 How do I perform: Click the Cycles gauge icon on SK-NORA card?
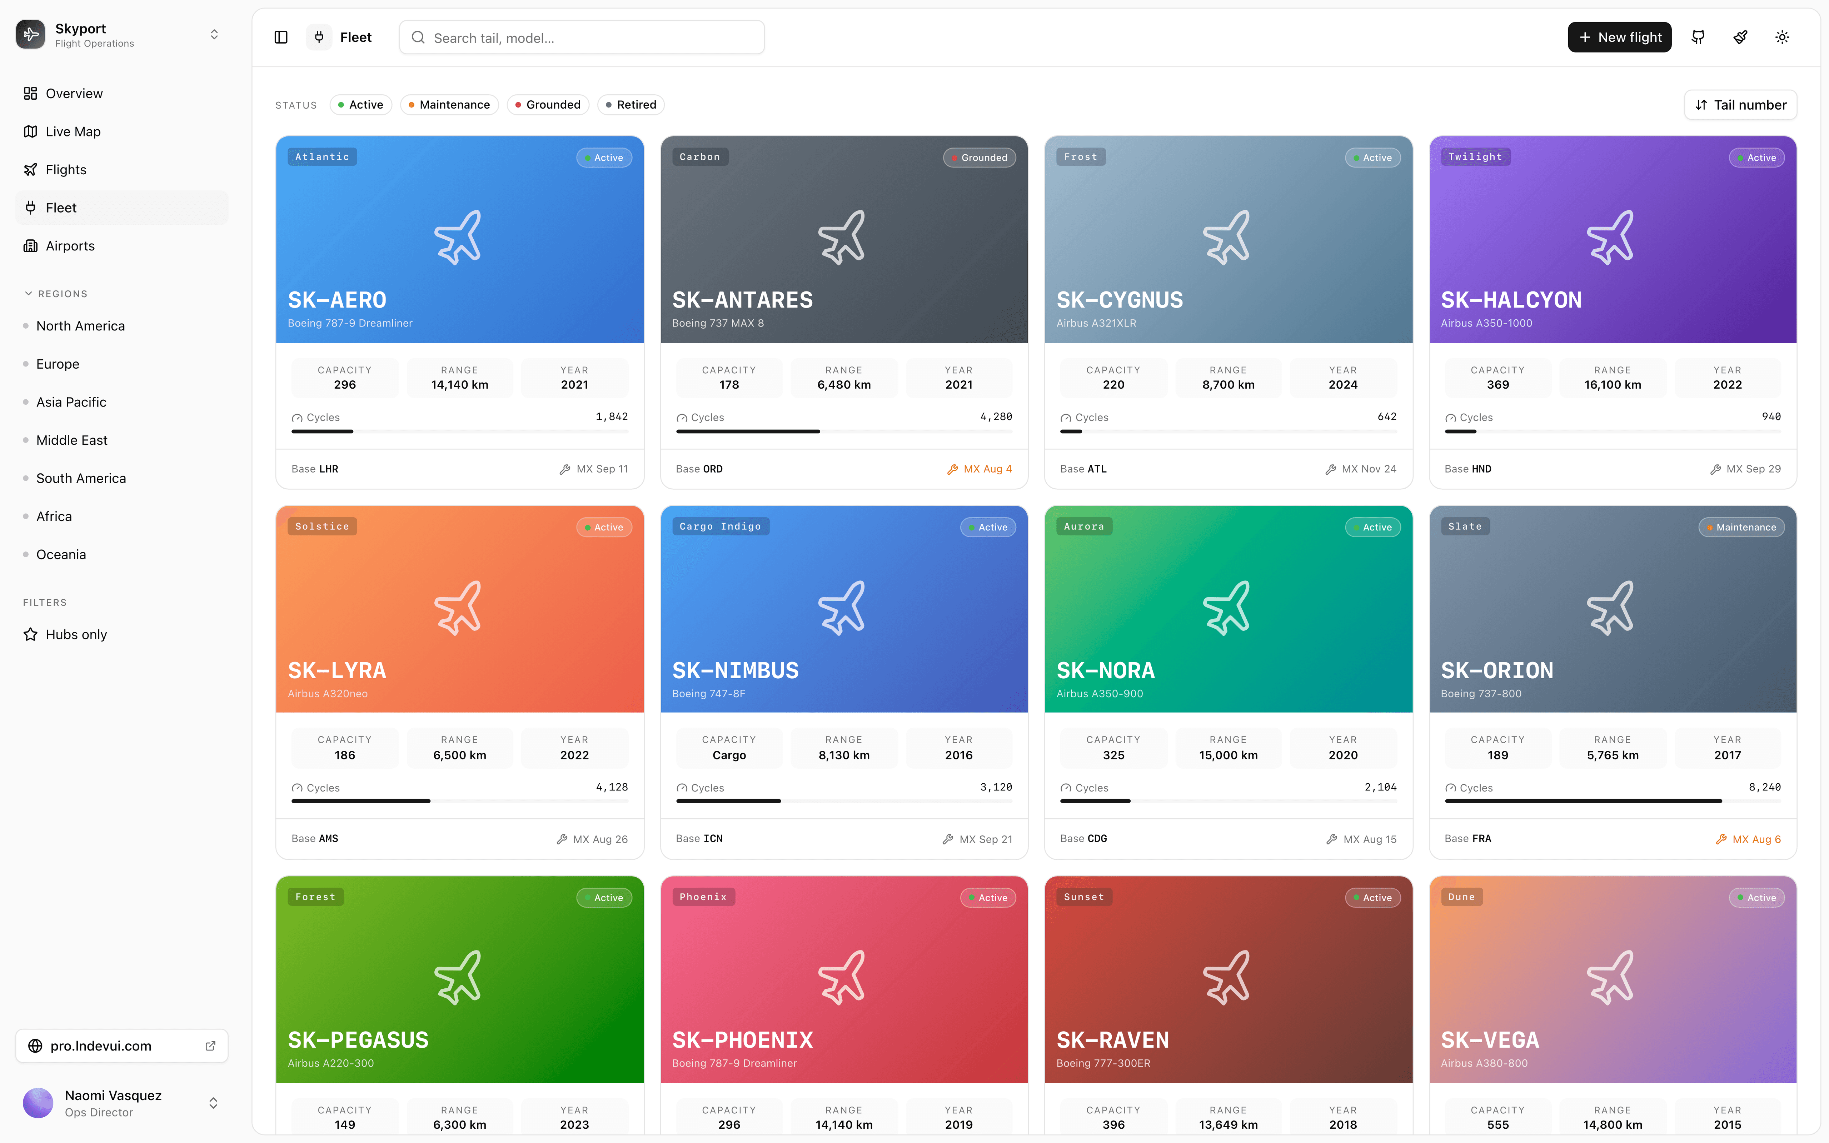[1066, 788]
